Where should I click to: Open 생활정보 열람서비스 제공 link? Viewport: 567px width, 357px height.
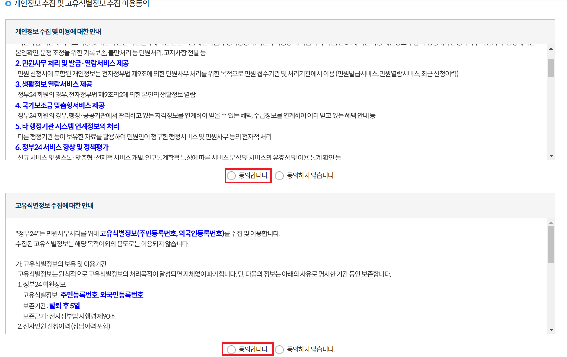54,84
